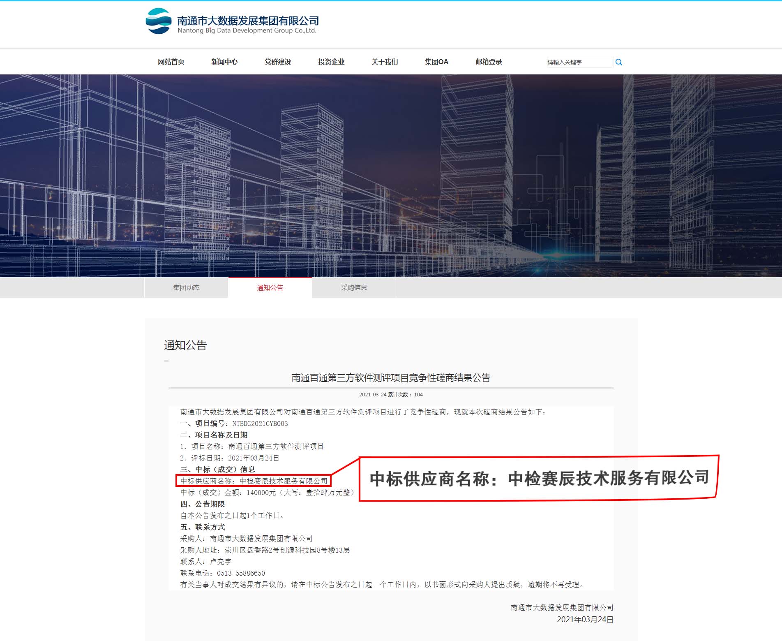
Task: Click the announcement title 南通百通第三方软件测评项目竞争性磋商结果公告
Action: (x=391, y=378)
